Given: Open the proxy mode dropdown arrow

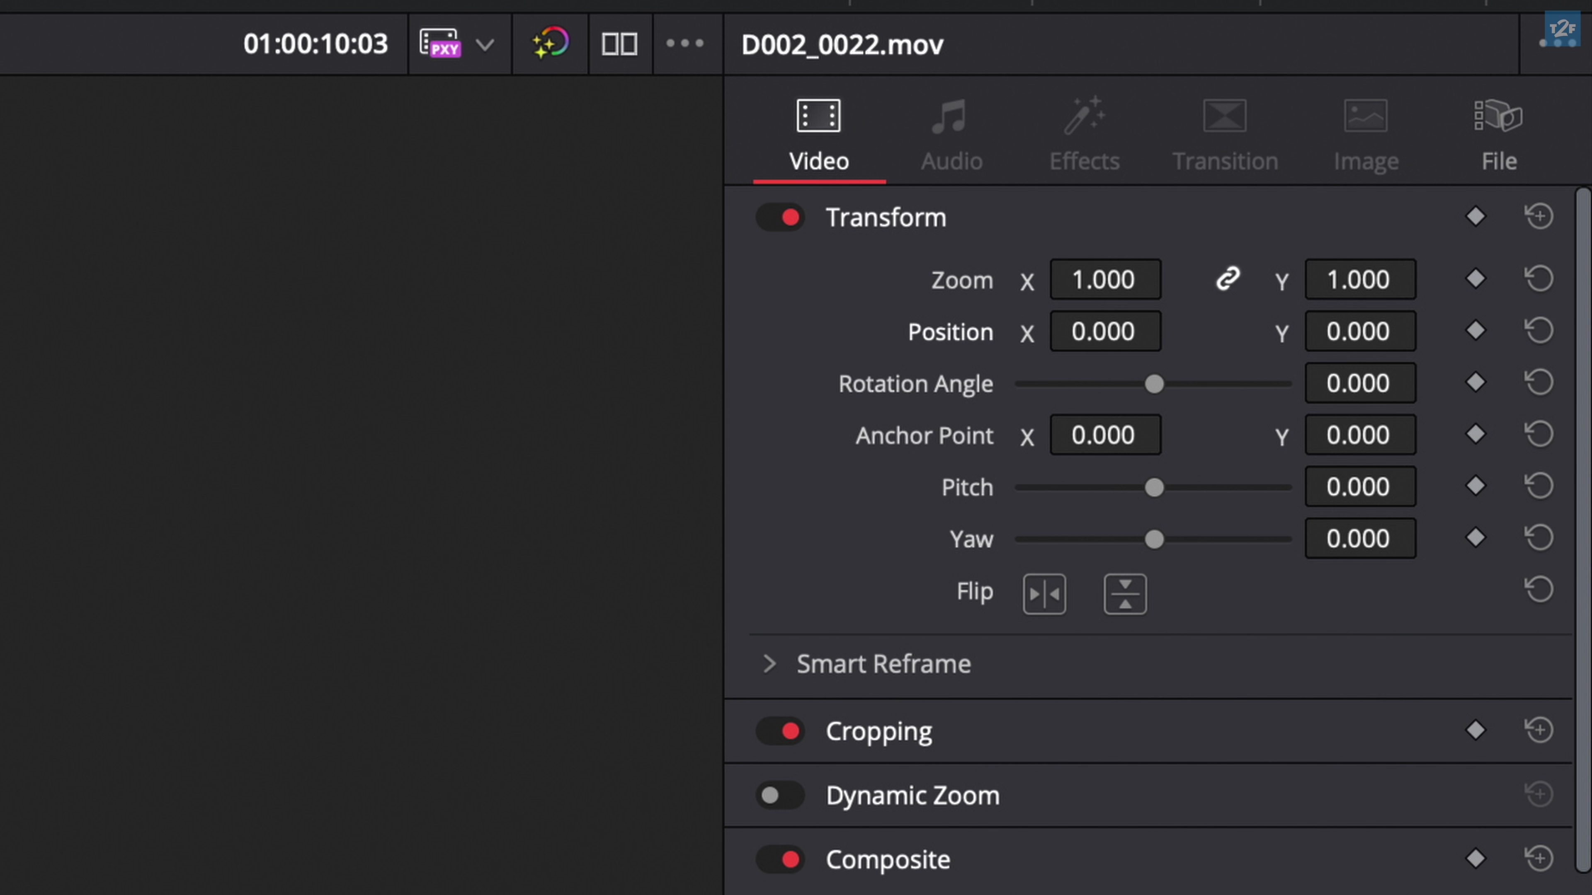Looking at the screenshot, I should [x=485, y=44].
